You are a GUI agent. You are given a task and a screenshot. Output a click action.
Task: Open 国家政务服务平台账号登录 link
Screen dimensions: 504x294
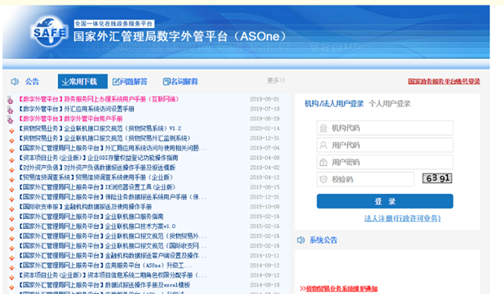tap(444, 81)
